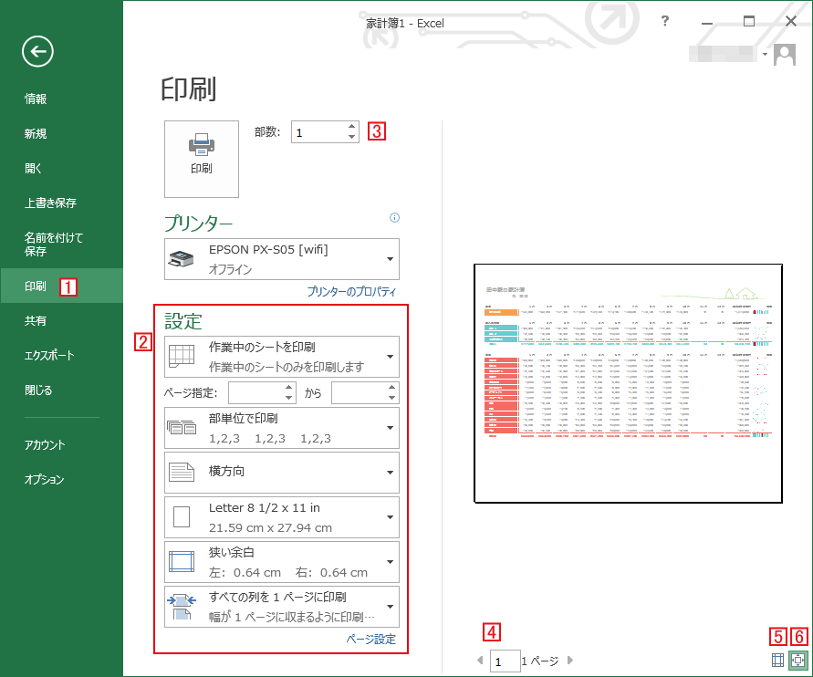Open ページ設定 link
813x677 pixels.
[x=371, y=640]
